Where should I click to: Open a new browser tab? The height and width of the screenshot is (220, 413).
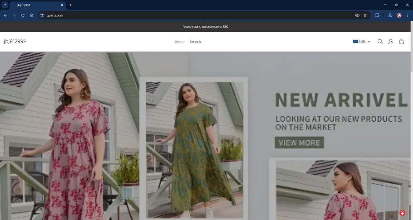(x=70, y=5)
